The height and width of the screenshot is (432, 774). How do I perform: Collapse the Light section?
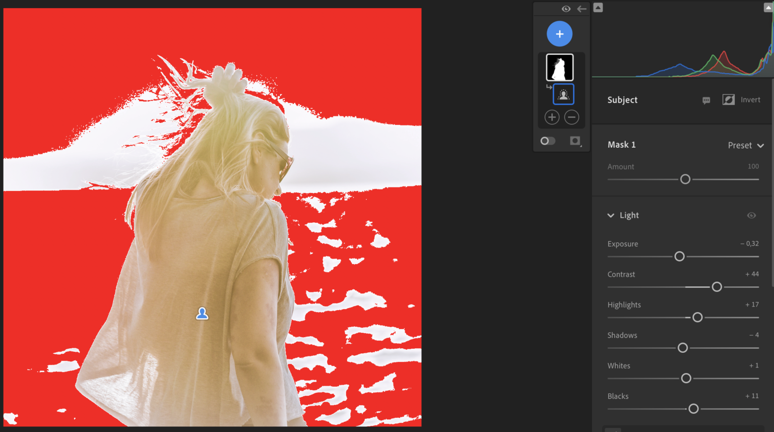[x=611, y=215]
